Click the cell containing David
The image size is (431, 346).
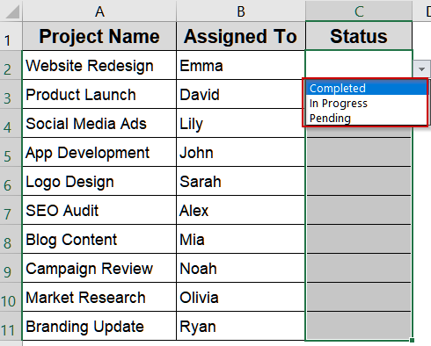(241, 94)
